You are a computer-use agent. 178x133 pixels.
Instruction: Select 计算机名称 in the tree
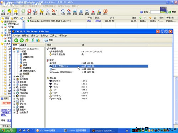coord(28,57)
